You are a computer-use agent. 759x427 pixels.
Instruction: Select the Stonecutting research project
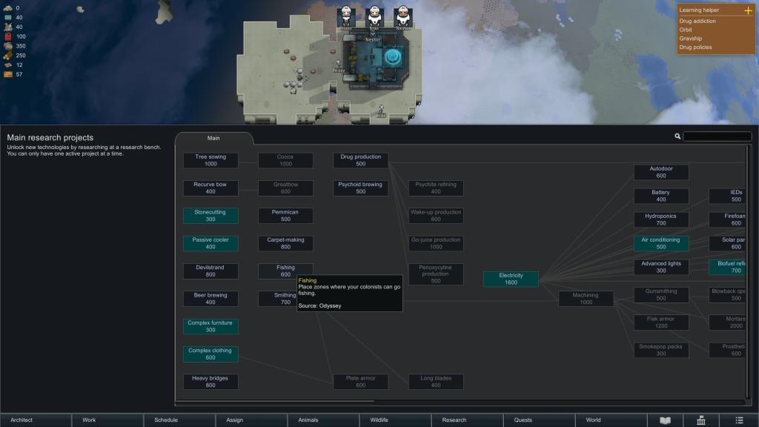[211, 216]
